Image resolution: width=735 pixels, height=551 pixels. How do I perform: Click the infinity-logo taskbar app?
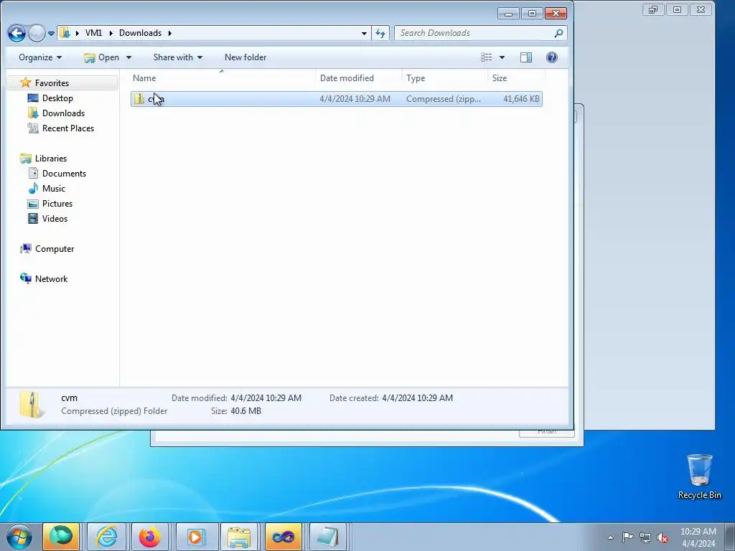(x=283, y=537)
